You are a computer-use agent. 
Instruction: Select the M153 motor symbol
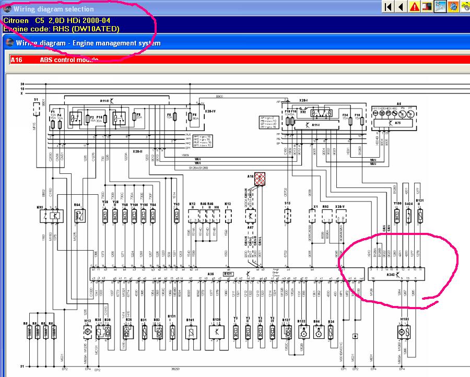click(x=404, y=332)
